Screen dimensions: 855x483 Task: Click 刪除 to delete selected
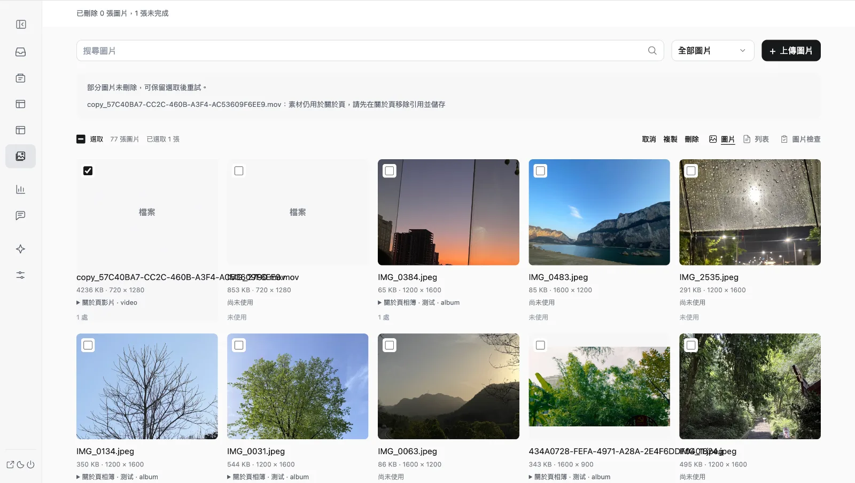point(691,139)
